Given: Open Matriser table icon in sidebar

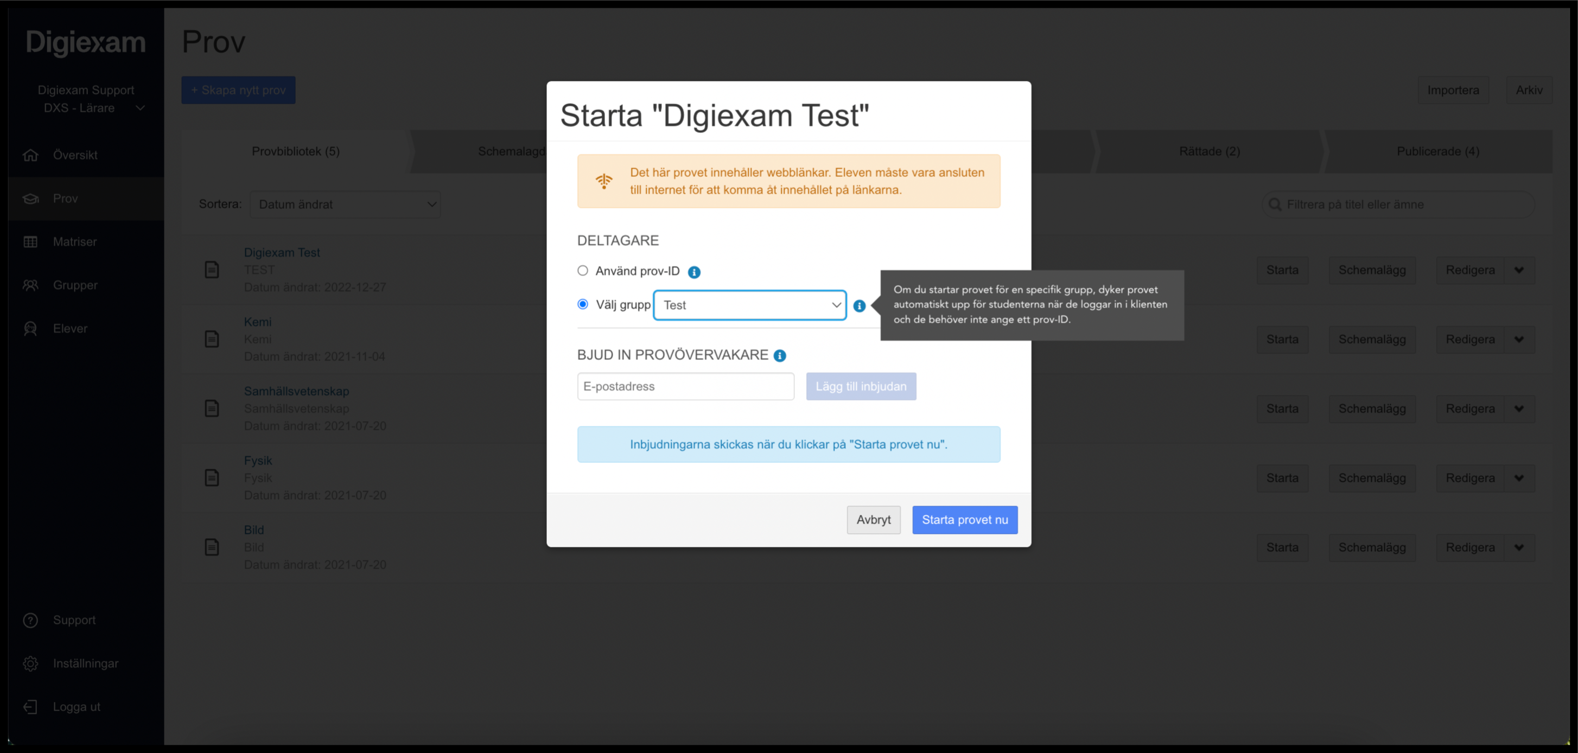Looking at the screenshot, I should [30, 242].
